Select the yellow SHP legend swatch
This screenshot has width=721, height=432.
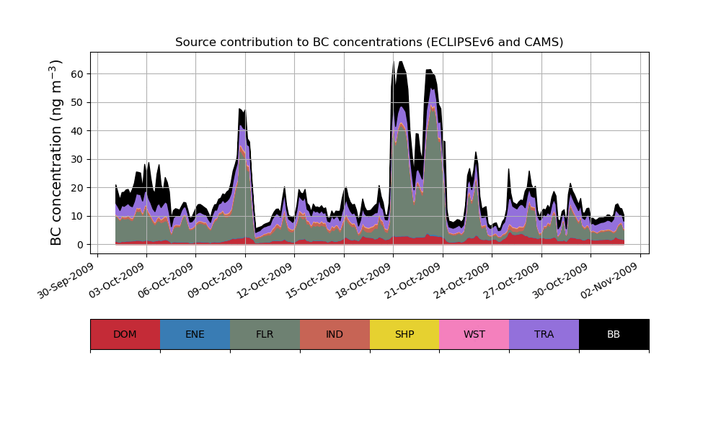click(x=404, y=334)
